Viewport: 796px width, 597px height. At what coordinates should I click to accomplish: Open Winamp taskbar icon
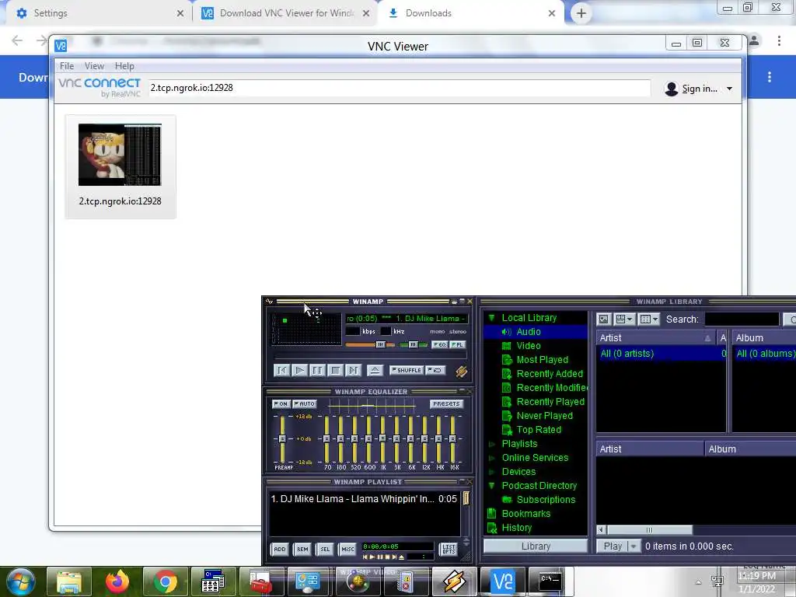[454, 581]
